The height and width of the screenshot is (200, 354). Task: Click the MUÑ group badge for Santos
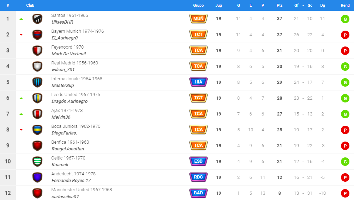[198, 19]
